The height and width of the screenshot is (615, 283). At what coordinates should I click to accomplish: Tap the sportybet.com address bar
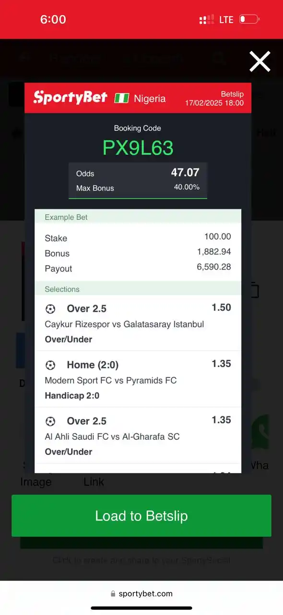(x=141, y=594)
